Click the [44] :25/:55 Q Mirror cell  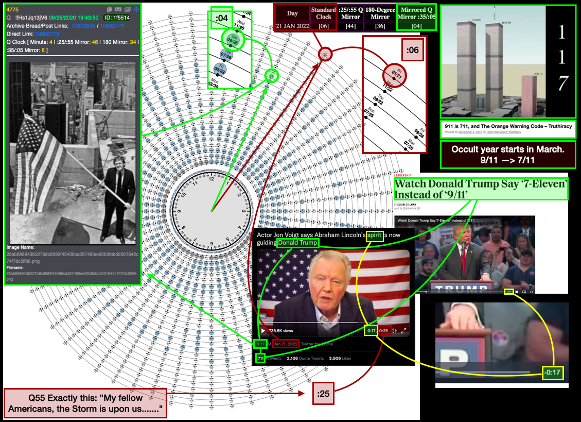(350, 26)
